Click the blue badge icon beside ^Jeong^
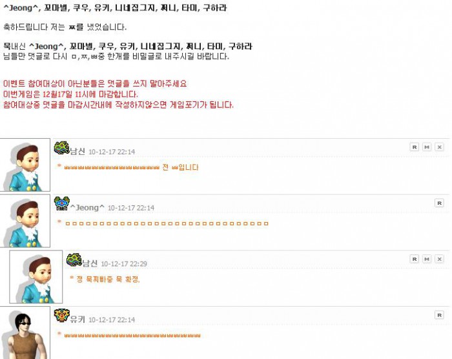This screenshot has height=359, width=452. click(x=62, y=203)
